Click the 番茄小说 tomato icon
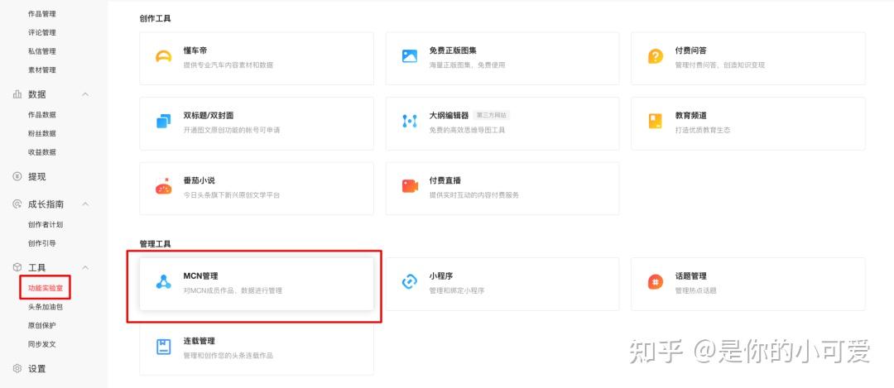The height and width of the screenshot is (388, 894). pos(164,186)
